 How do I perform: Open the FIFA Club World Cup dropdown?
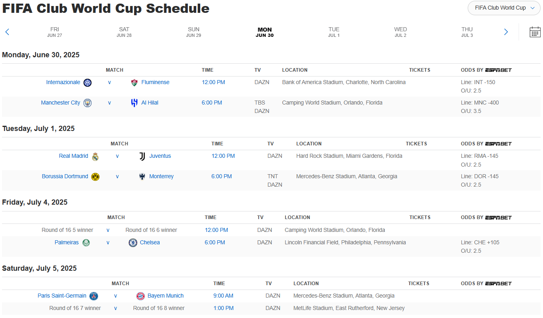505,8
